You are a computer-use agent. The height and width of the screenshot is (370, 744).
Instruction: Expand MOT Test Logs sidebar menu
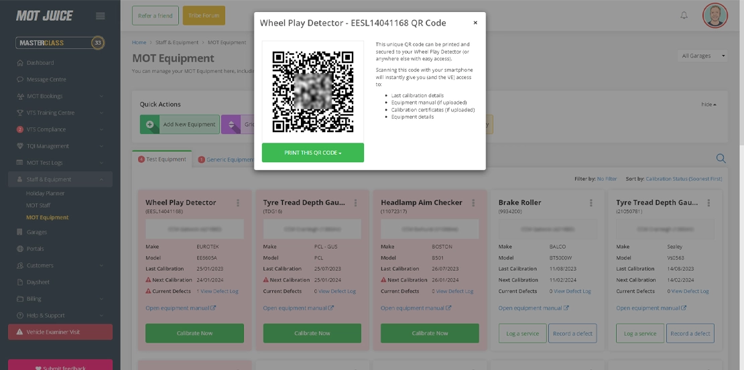(60, 162)
